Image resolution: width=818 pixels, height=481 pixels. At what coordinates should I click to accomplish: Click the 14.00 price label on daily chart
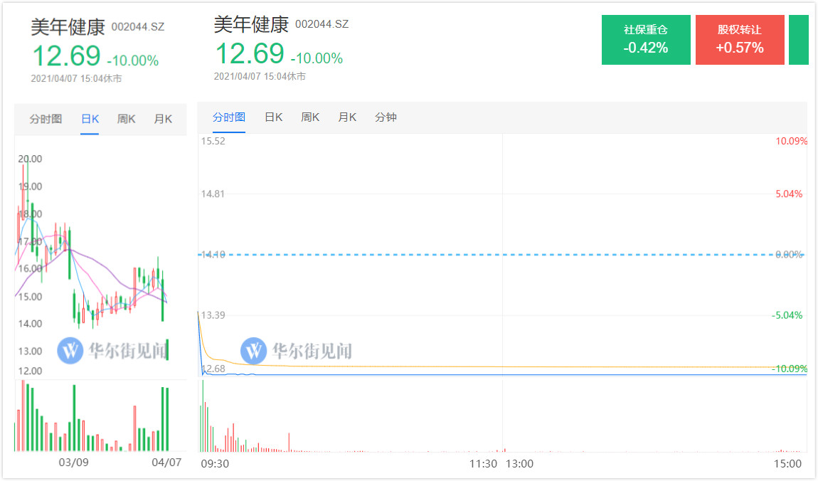pyautogui.click(x=31, y=324)
